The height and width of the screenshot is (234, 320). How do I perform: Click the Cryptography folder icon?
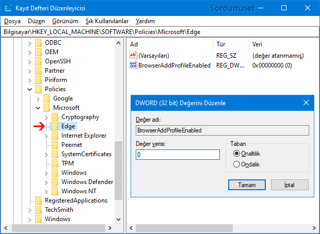point(55,117)
